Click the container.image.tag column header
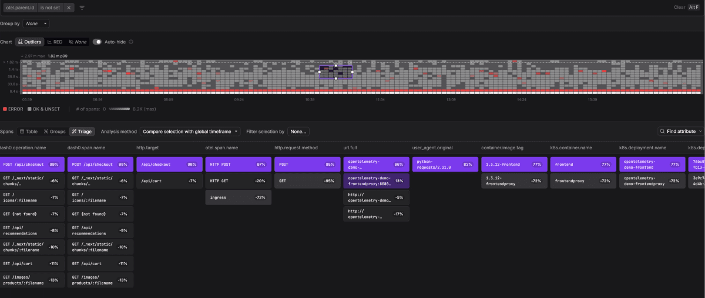 click(x=503, y=148)
